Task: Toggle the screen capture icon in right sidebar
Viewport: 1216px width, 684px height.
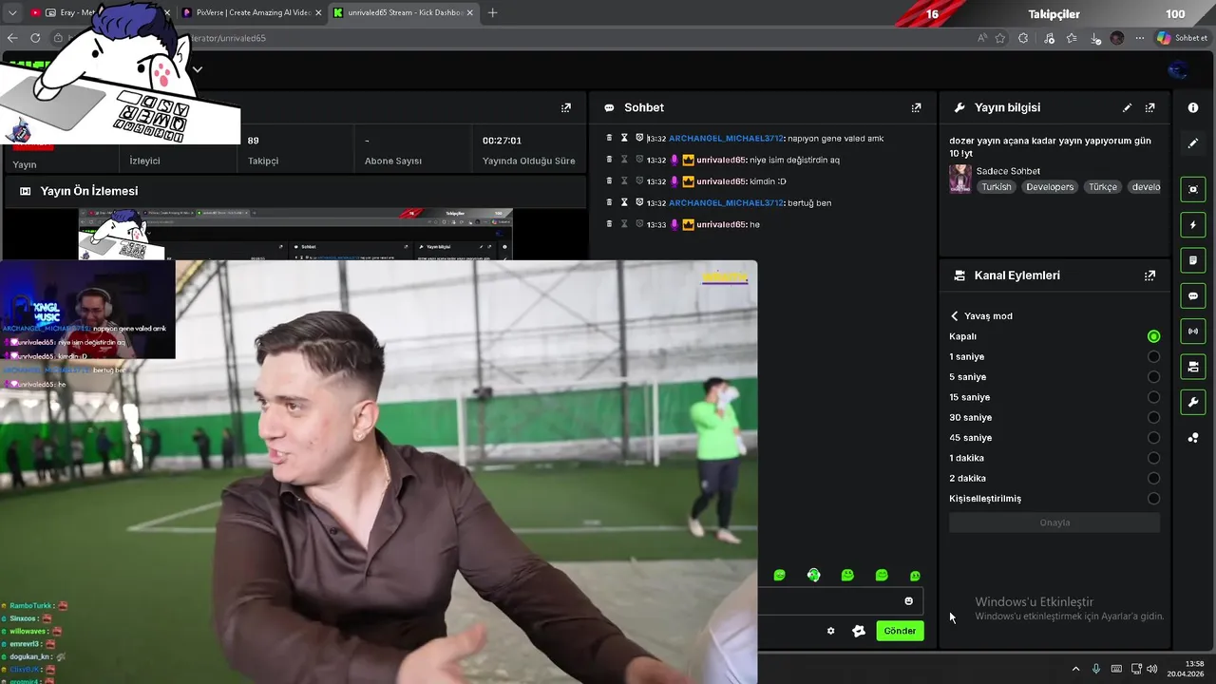Action: pos(1193,189)
